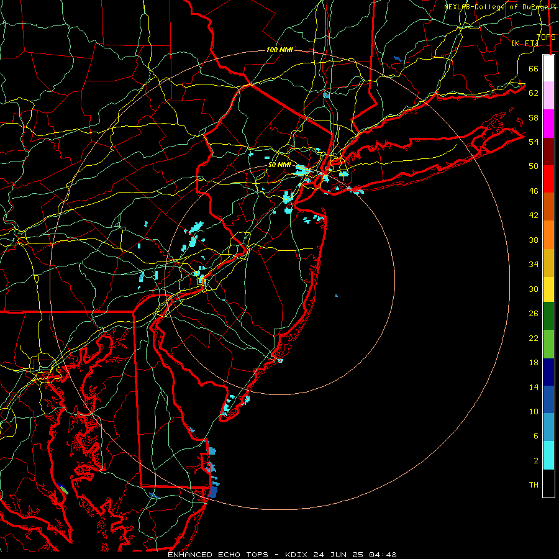Click the 'TH' threshold legend label
This screenshot has height=559, width=559.
[534, 485]
